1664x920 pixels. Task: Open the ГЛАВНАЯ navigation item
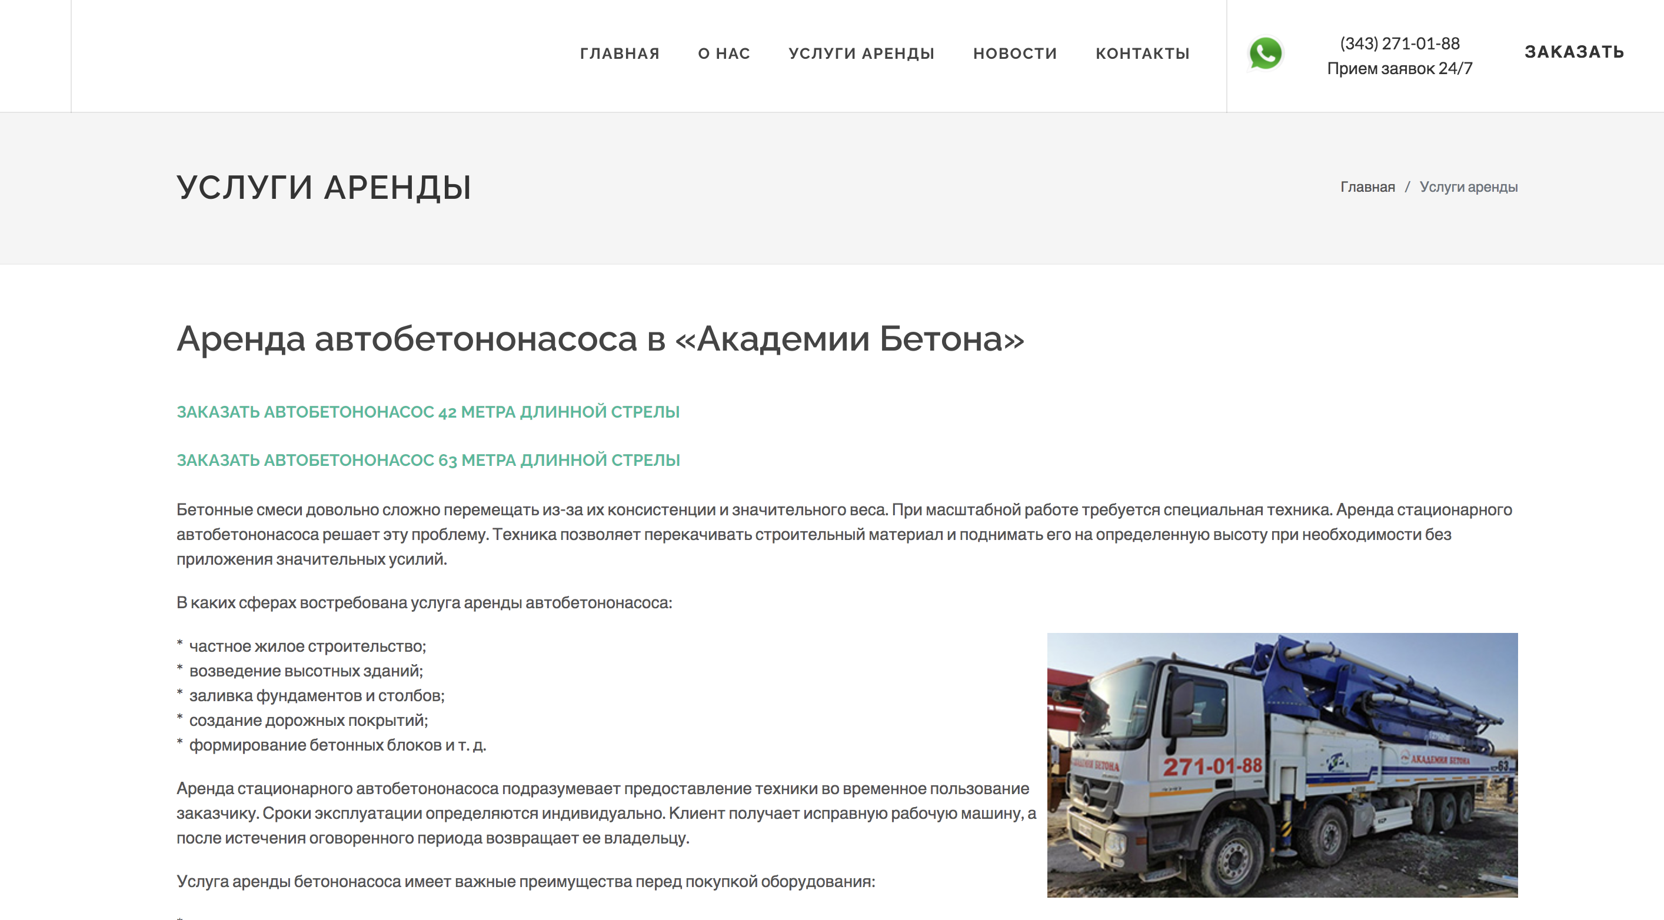[620, 54]
